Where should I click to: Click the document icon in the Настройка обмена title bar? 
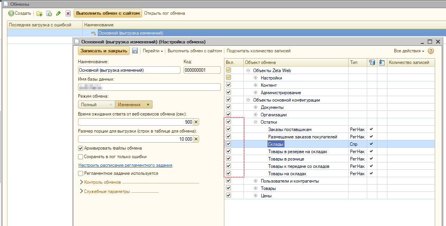pyautogui.click(x=77, y=42)
